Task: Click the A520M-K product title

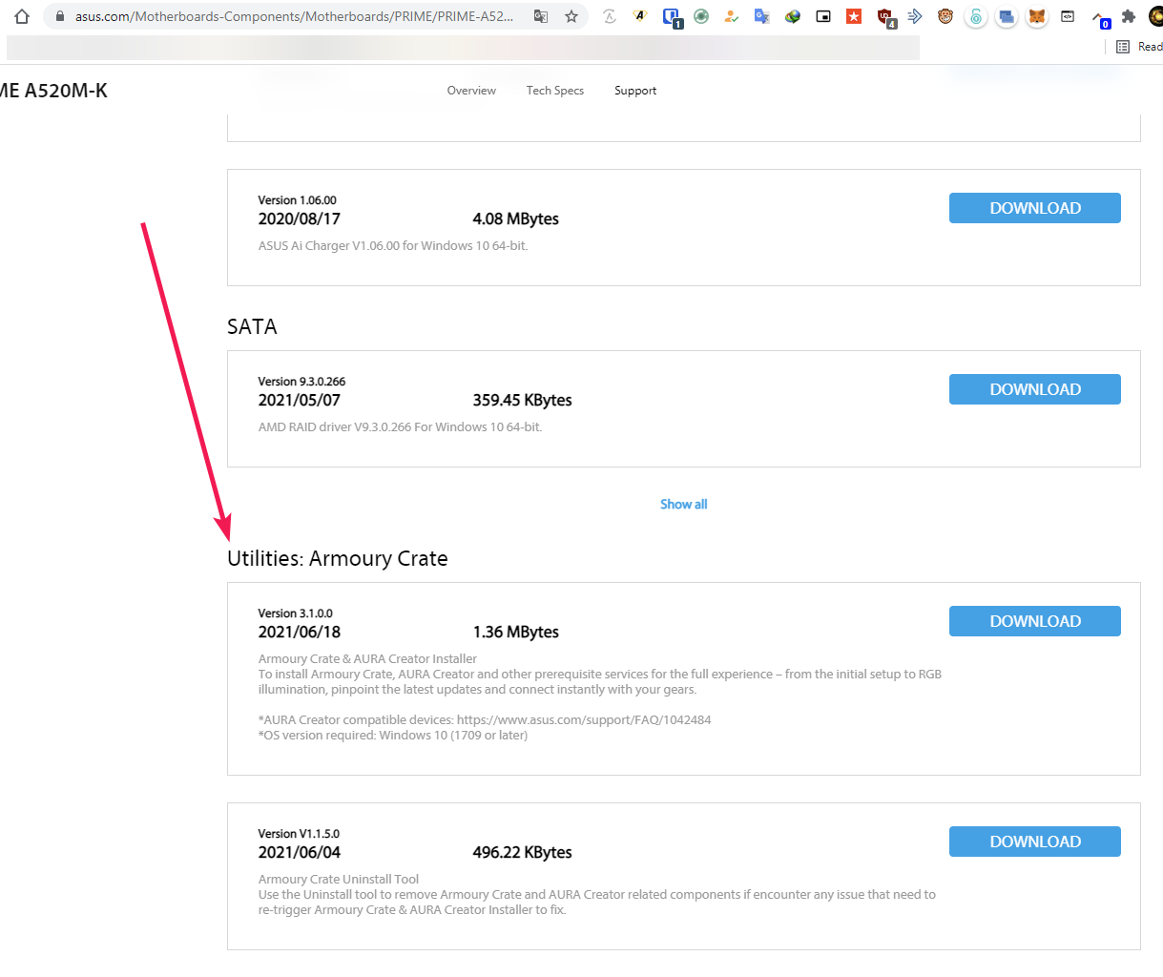Action: [53, 91]
